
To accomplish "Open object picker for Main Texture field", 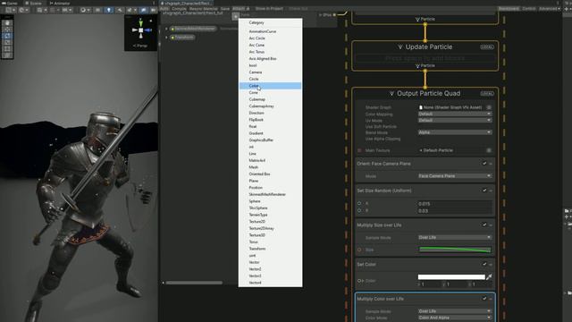I will tap(489, 150).
